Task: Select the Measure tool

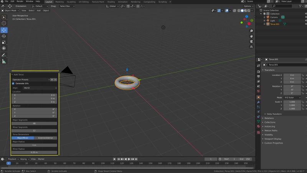Action: pyautogui.click(x=4, y=61)
